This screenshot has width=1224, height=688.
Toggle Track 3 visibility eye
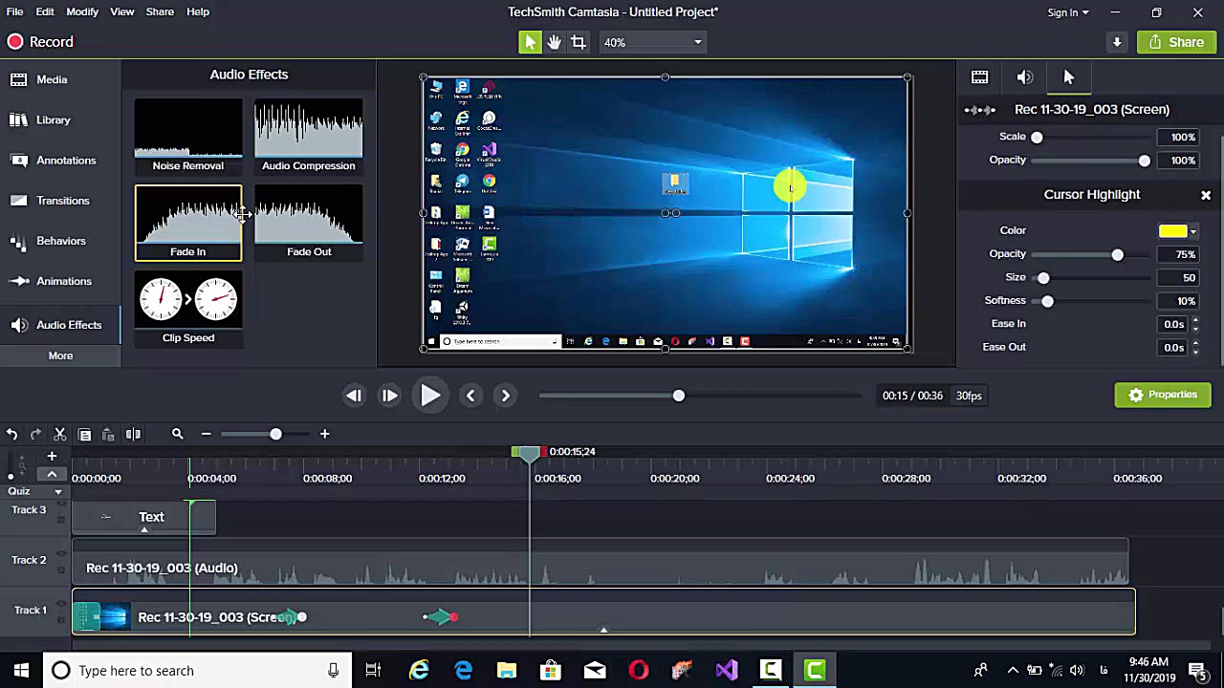(62, 503)
